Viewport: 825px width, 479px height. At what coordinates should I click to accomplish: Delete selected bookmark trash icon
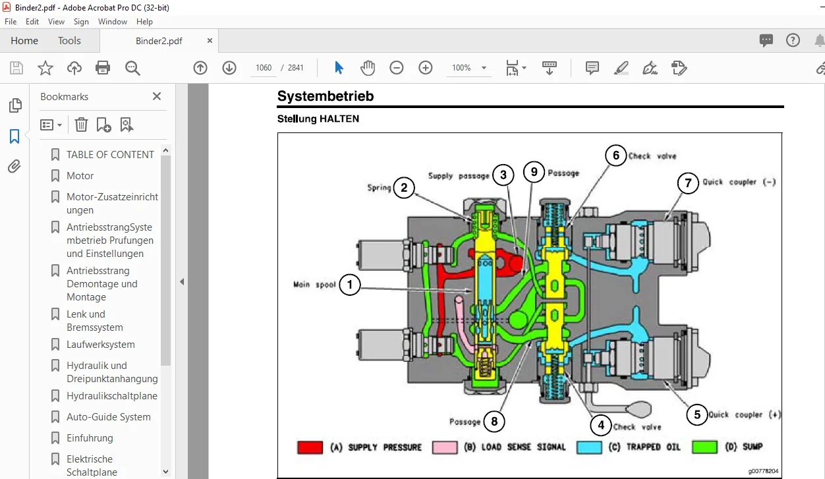tap(81, 125)
